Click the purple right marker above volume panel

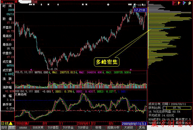tap(131, 69)
